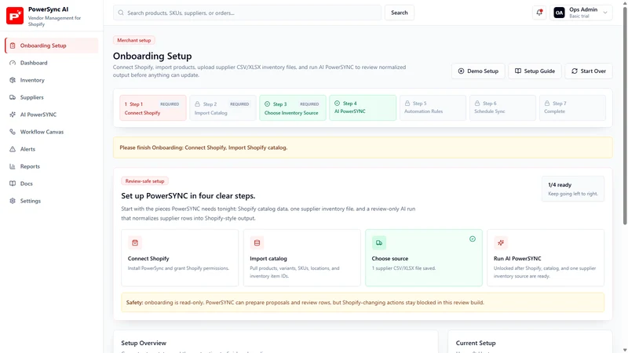The width and height of the screenshot is (628, 353).
Task: Select the Dashboard gauge icon in sidebar
Action: 13,63
